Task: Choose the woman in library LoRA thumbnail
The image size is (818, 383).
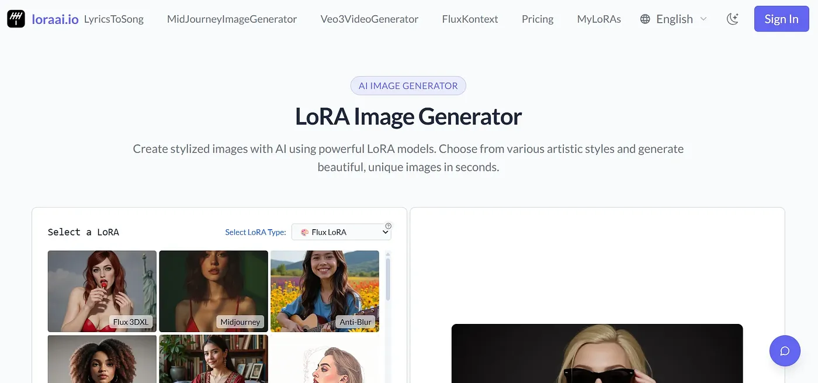Action: pos(213,358)
